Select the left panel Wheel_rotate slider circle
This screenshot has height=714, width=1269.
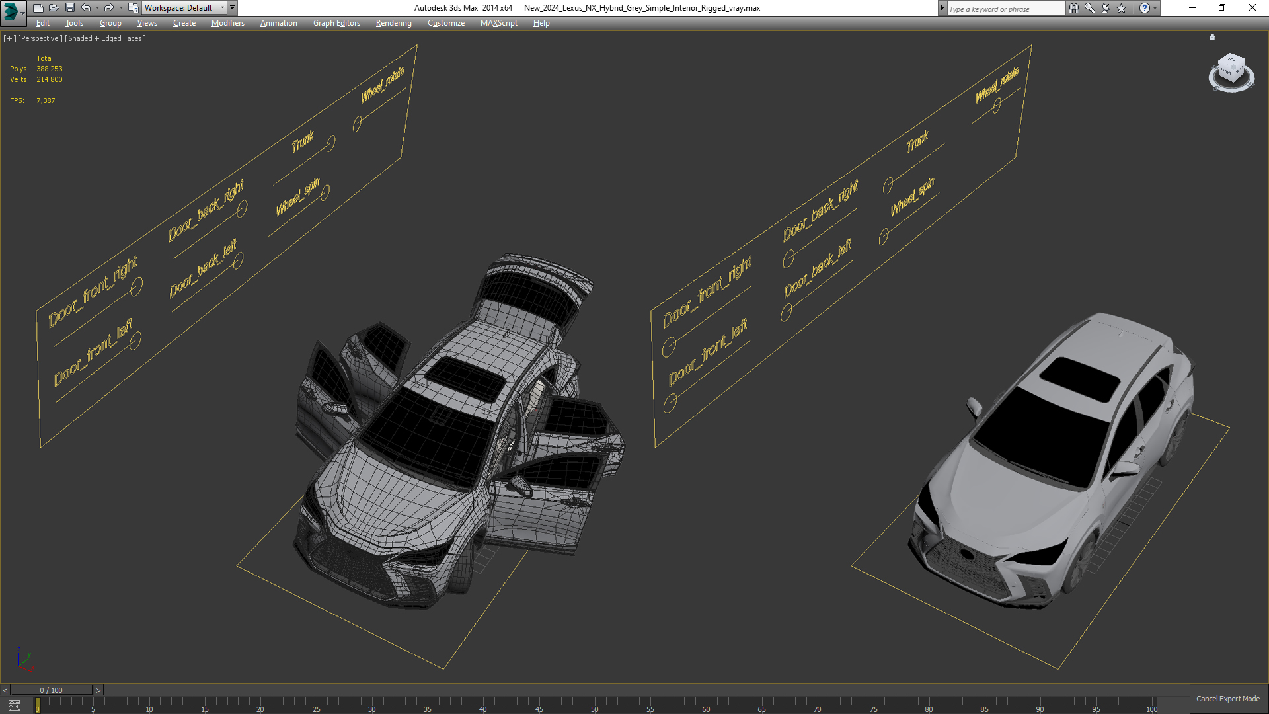(x=358, y=124)
